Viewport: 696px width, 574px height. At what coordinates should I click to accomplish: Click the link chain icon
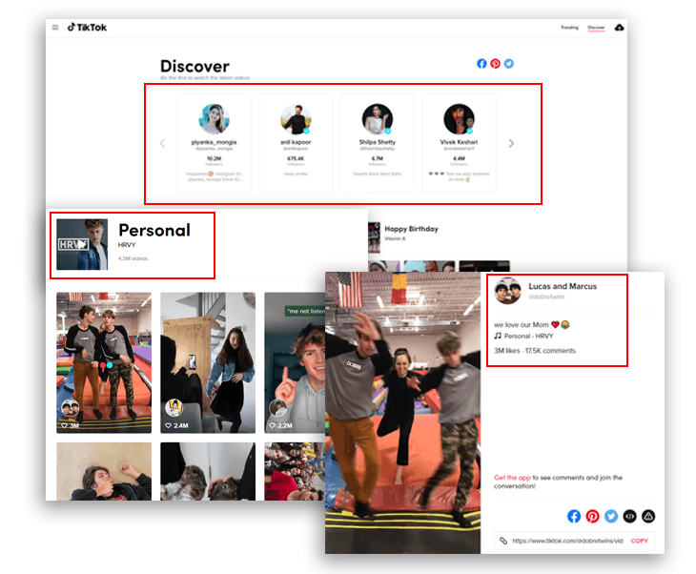503,541
